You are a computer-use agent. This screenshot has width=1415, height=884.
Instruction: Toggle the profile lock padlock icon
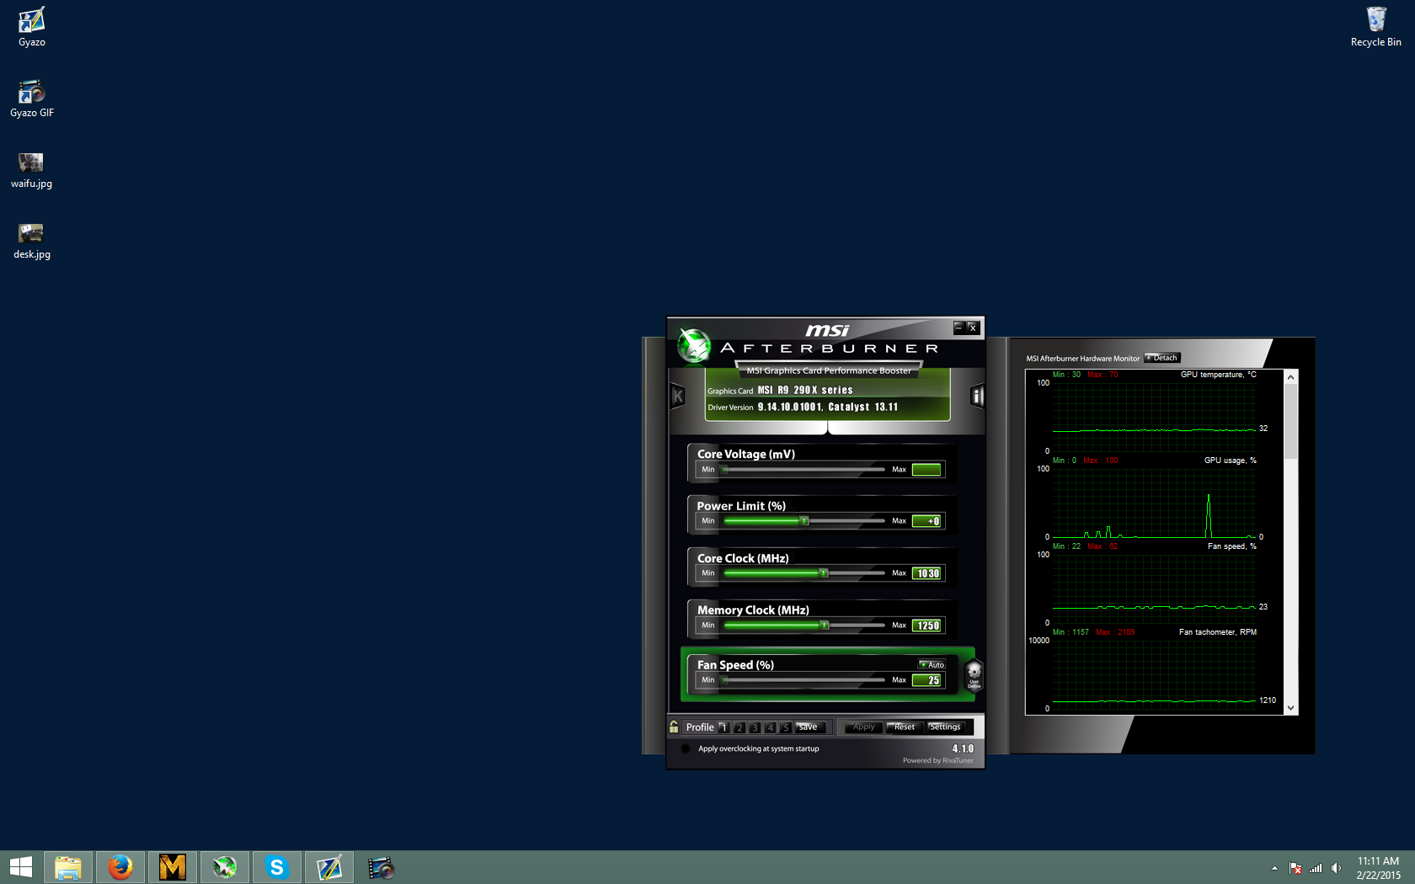[x=674, y=727]
